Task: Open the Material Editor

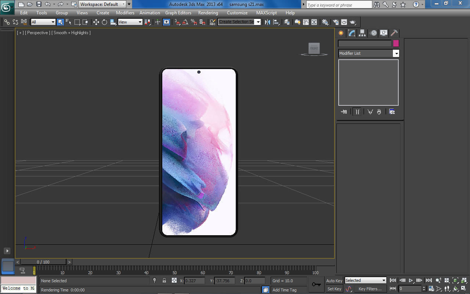Action: click(325, 22)
